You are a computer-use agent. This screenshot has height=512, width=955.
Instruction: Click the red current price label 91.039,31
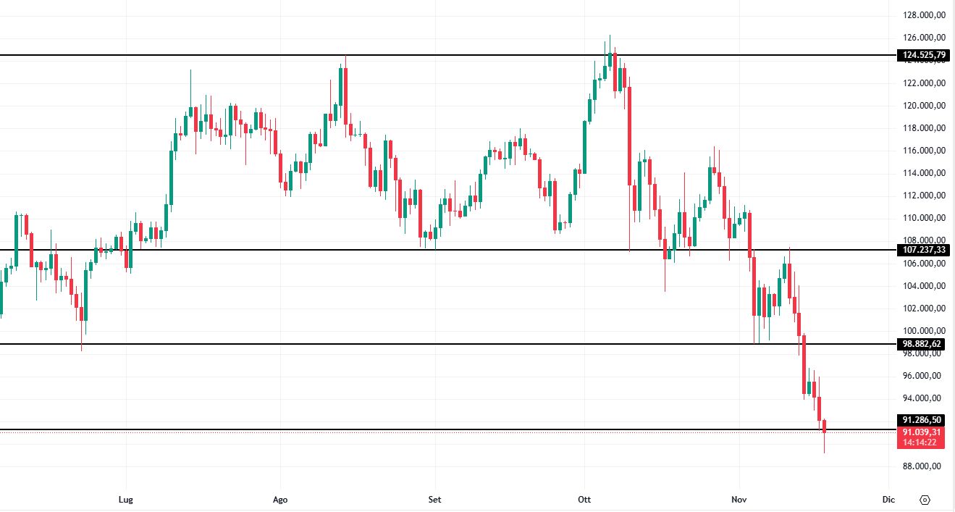coord(921,432)
